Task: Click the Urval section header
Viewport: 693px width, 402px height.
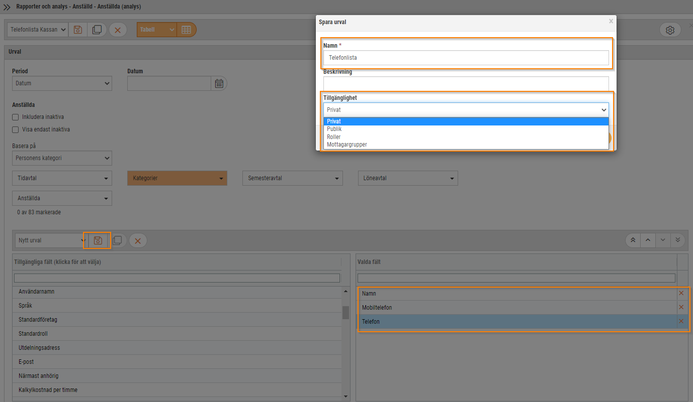Action: (347, 52)
